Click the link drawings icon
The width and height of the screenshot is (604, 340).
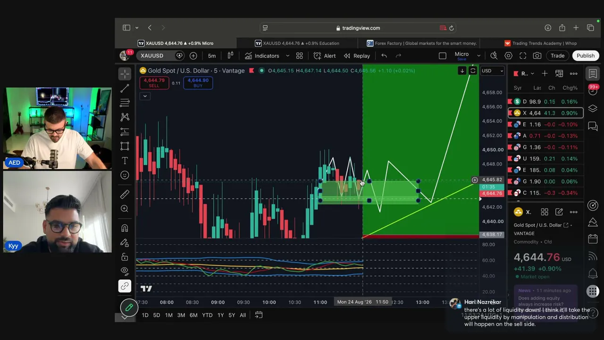(x=125, y=286)
